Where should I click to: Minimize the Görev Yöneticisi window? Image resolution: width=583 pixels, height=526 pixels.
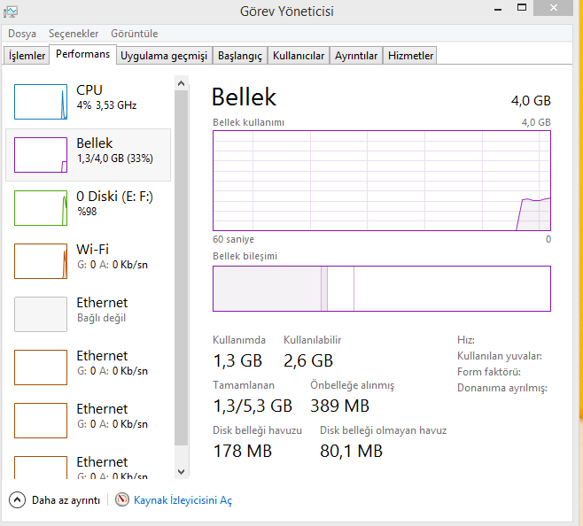click(x=498, y=8)
